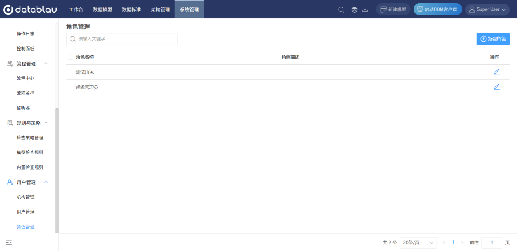The image size is (517, 251).
Task: Click the 前往 page number input
Action: [x=492, y=242]
